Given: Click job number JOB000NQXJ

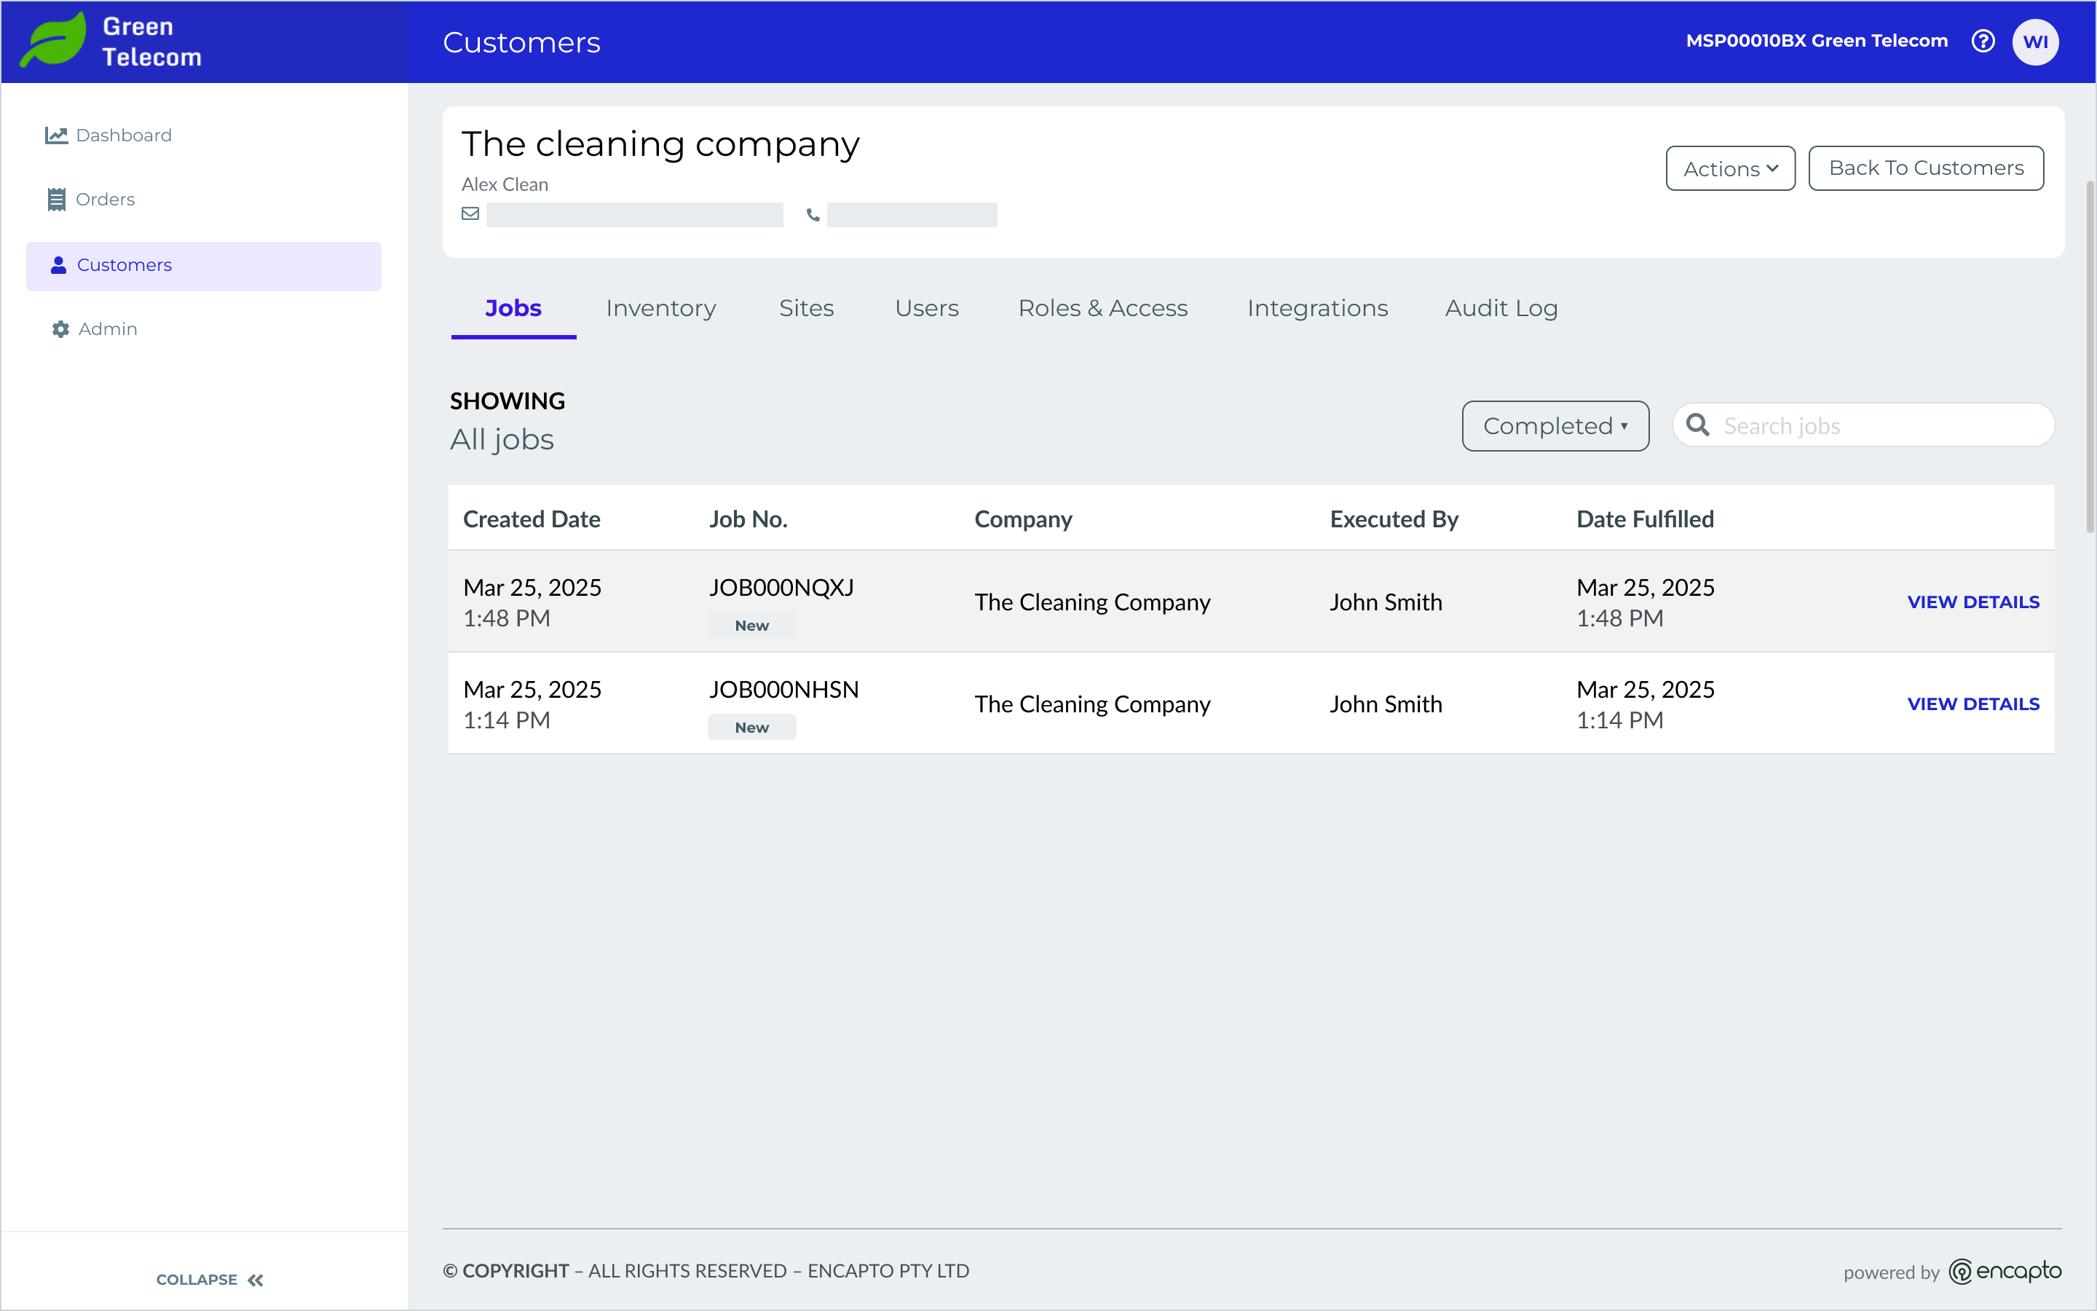Looking at the screenshot, I should tap(781, 587).
